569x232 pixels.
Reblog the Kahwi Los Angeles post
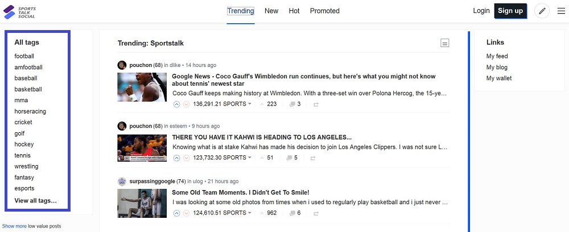(x=313, y=158)
